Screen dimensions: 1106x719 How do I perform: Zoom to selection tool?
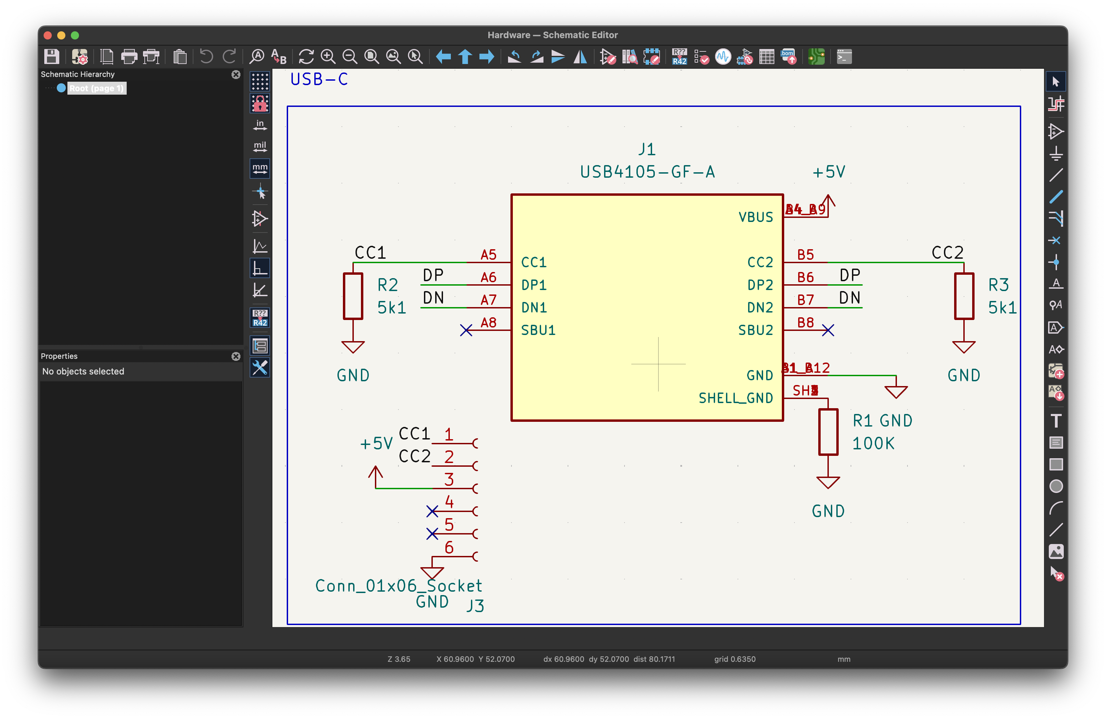pyautogui.click(x=415, y=57)
